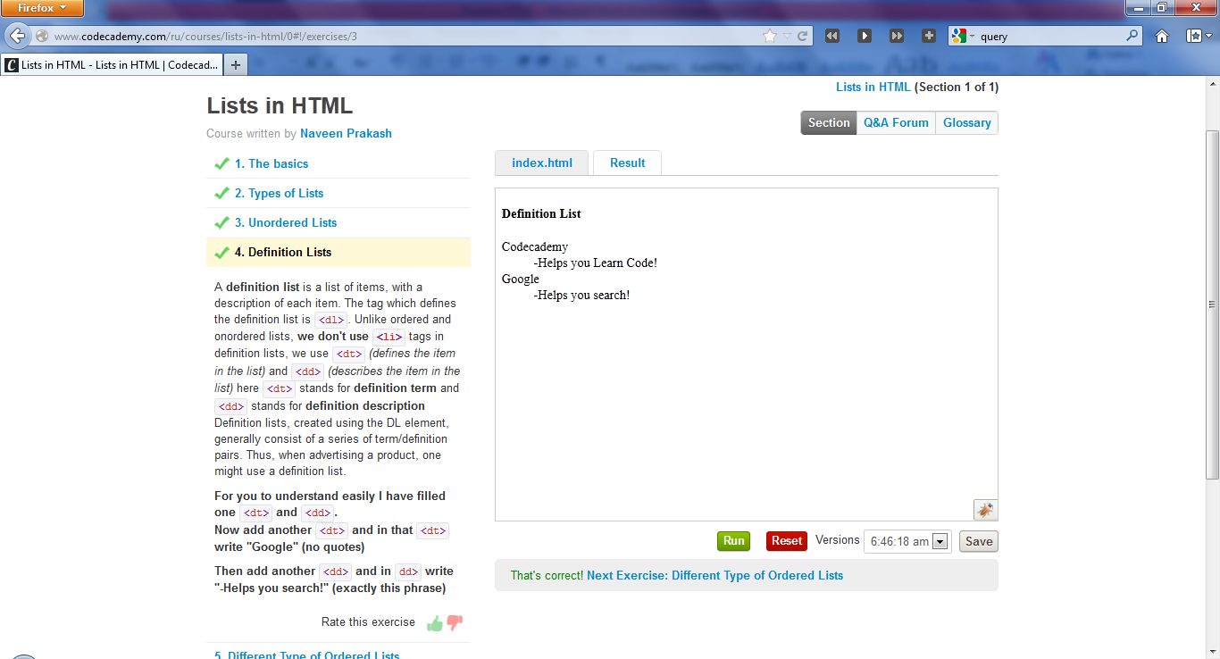Click the site identity globe icon

41,37
